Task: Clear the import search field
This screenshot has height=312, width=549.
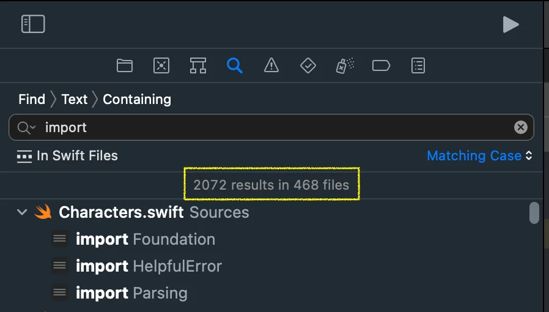Action: coord(520,127)
